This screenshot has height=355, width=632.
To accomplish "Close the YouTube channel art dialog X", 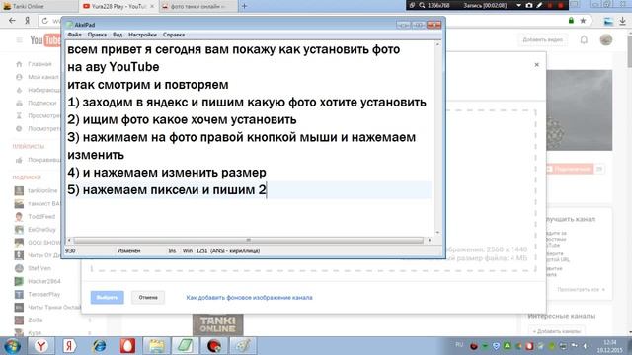I will click(536, 65).
